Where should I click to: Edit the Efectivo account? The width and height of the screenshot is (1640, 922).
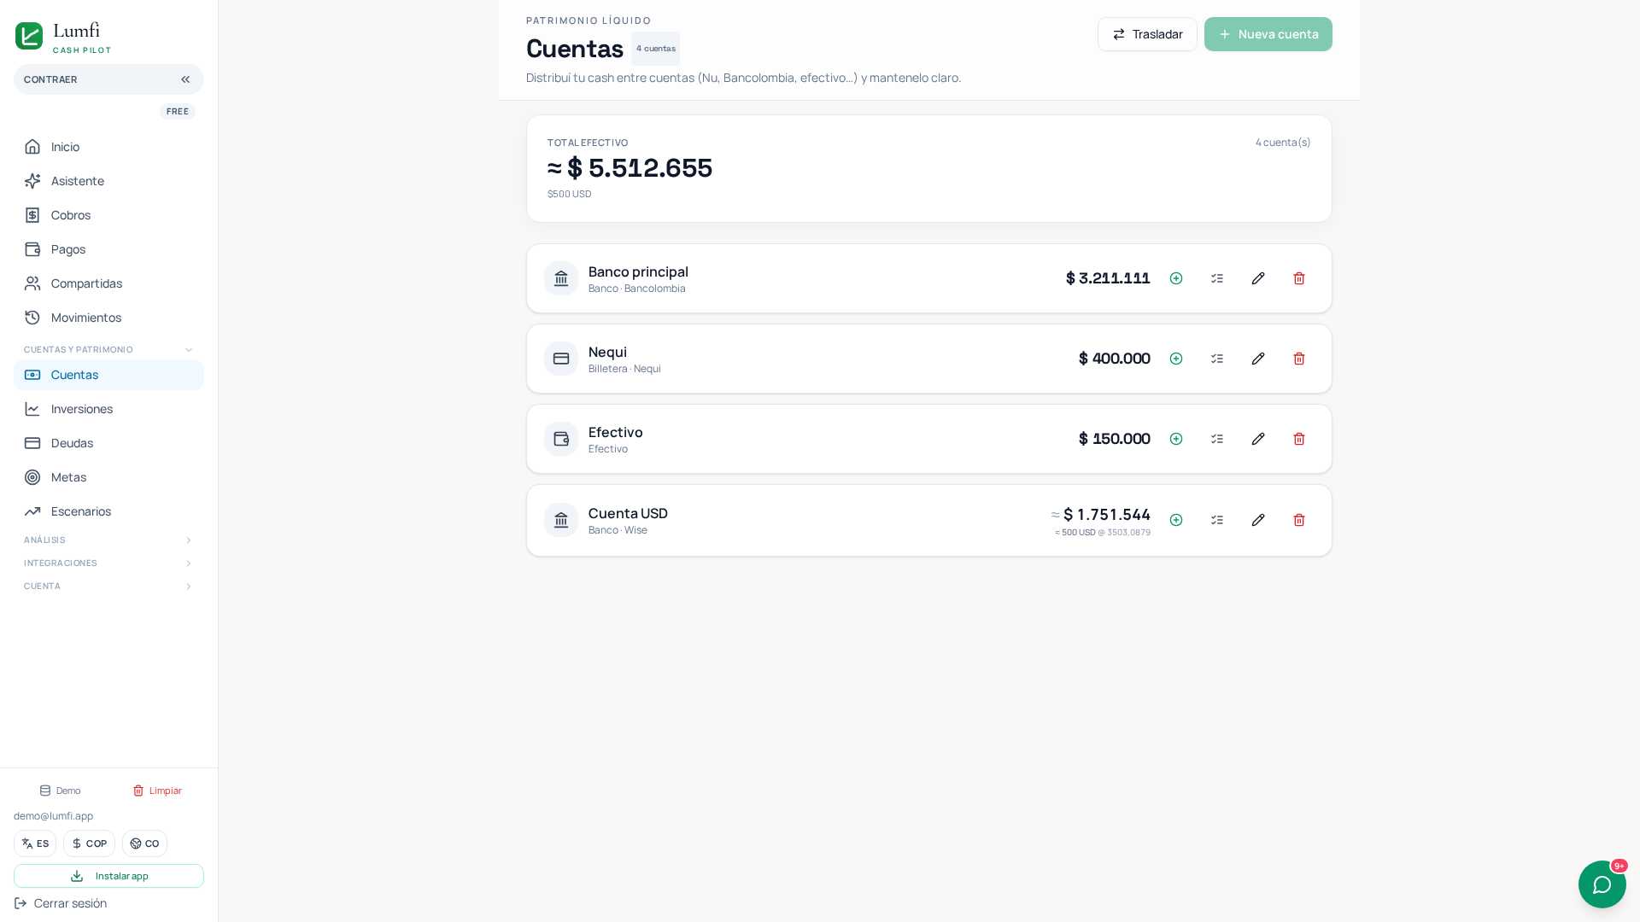tap(1258, 439)
